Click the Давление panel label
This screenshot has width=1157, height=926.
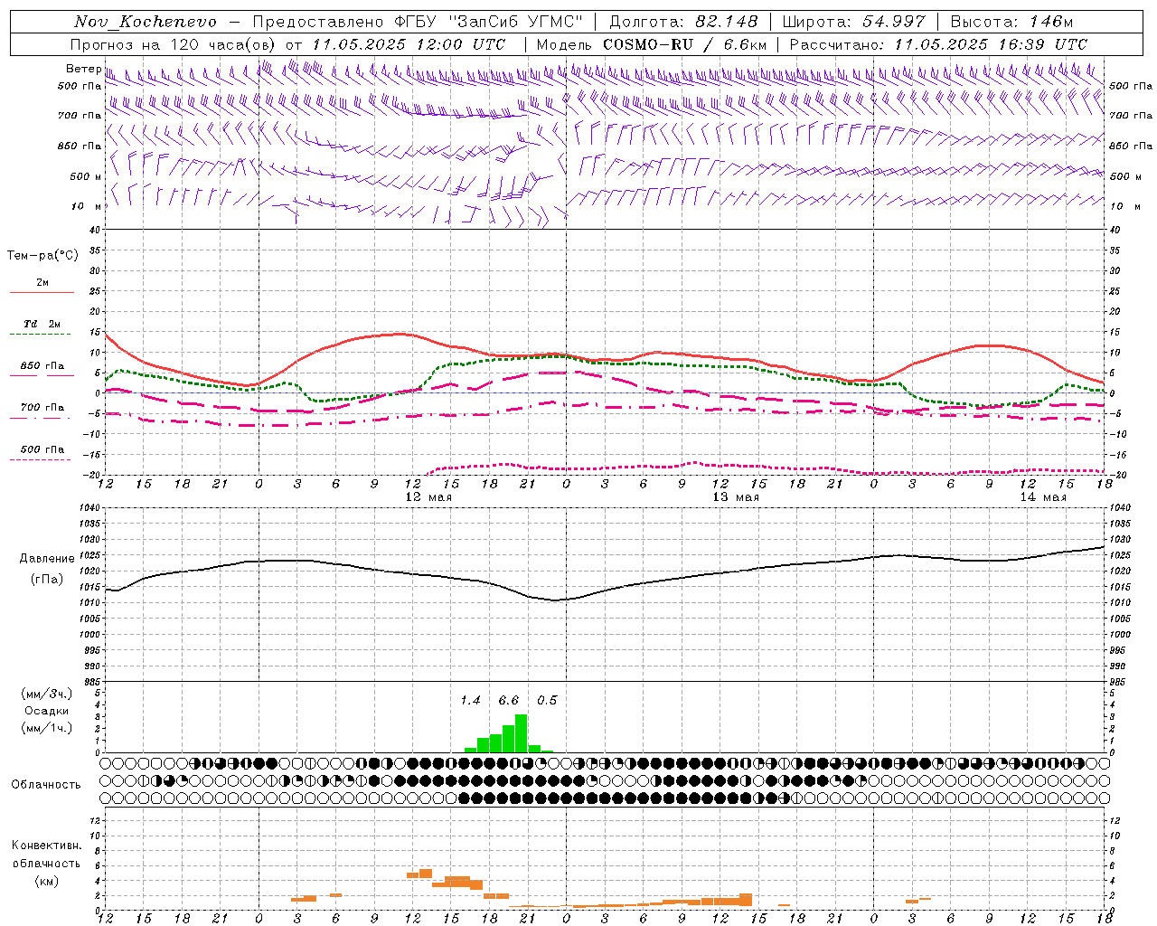point(47,559)
